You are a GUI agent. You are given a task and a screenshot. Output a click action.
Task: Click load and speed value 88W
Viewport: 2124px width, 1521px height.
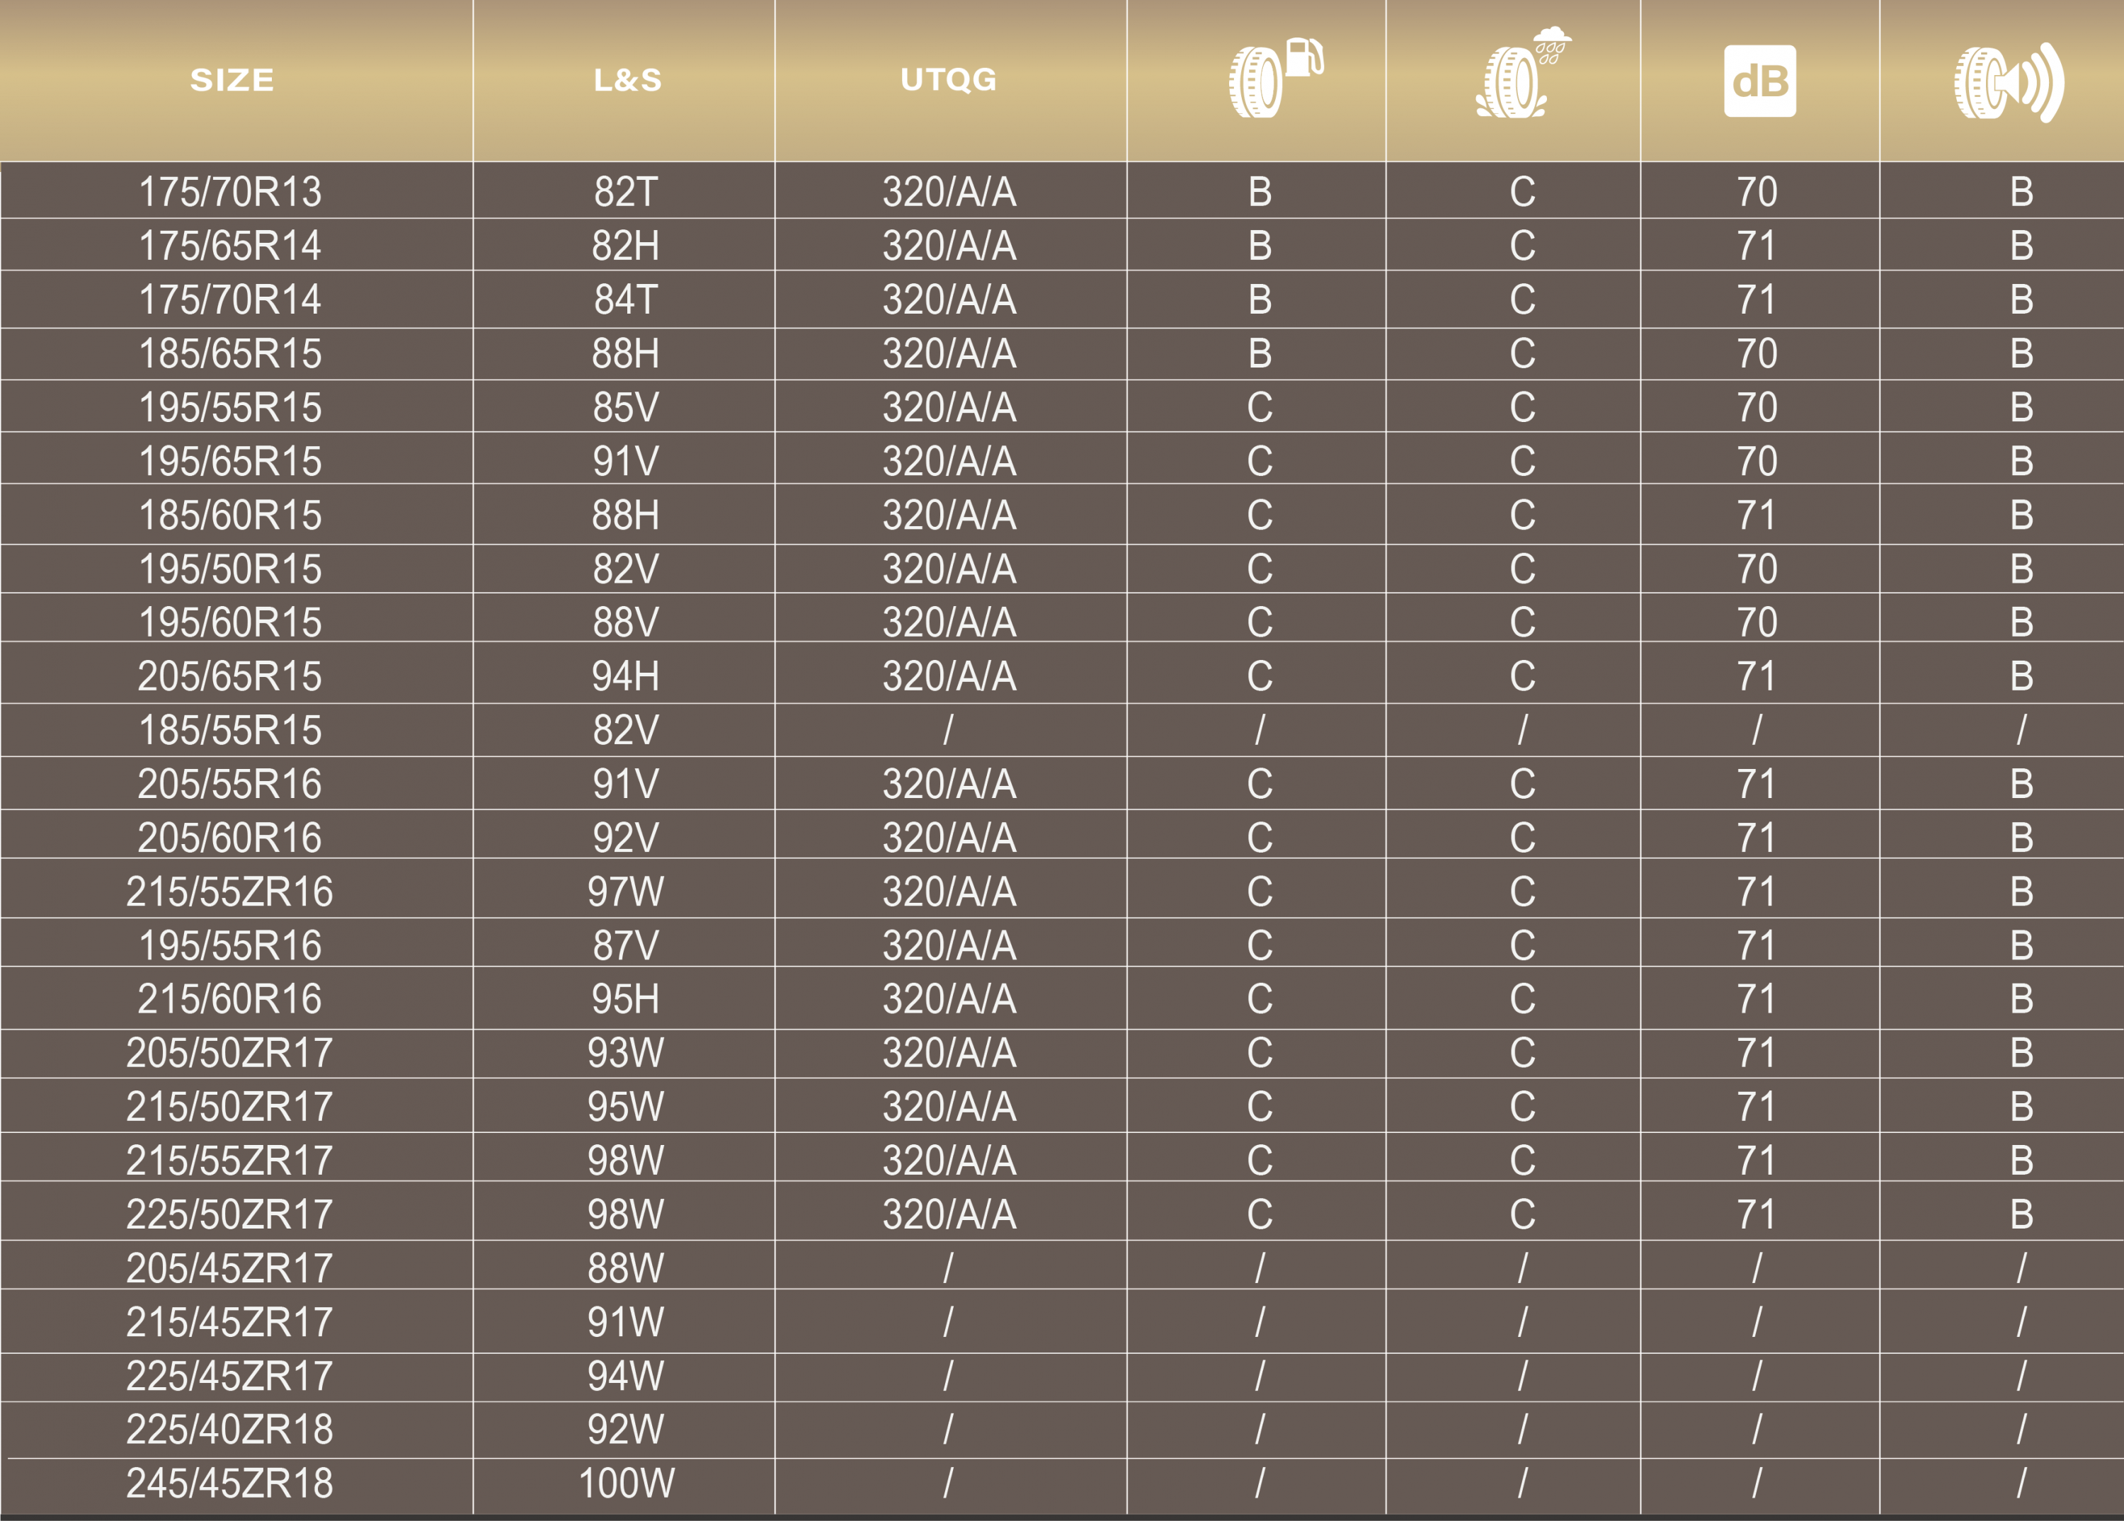click(627, 1268)
